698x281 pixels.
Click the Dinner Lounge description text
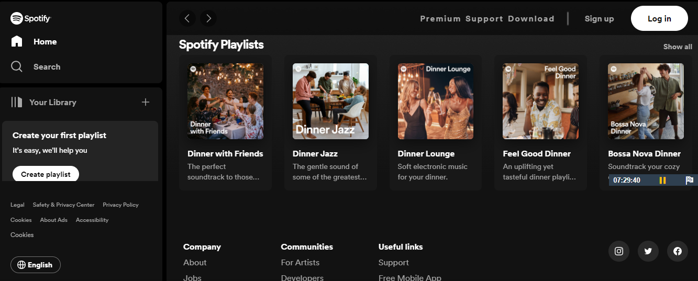coord(433,172)
